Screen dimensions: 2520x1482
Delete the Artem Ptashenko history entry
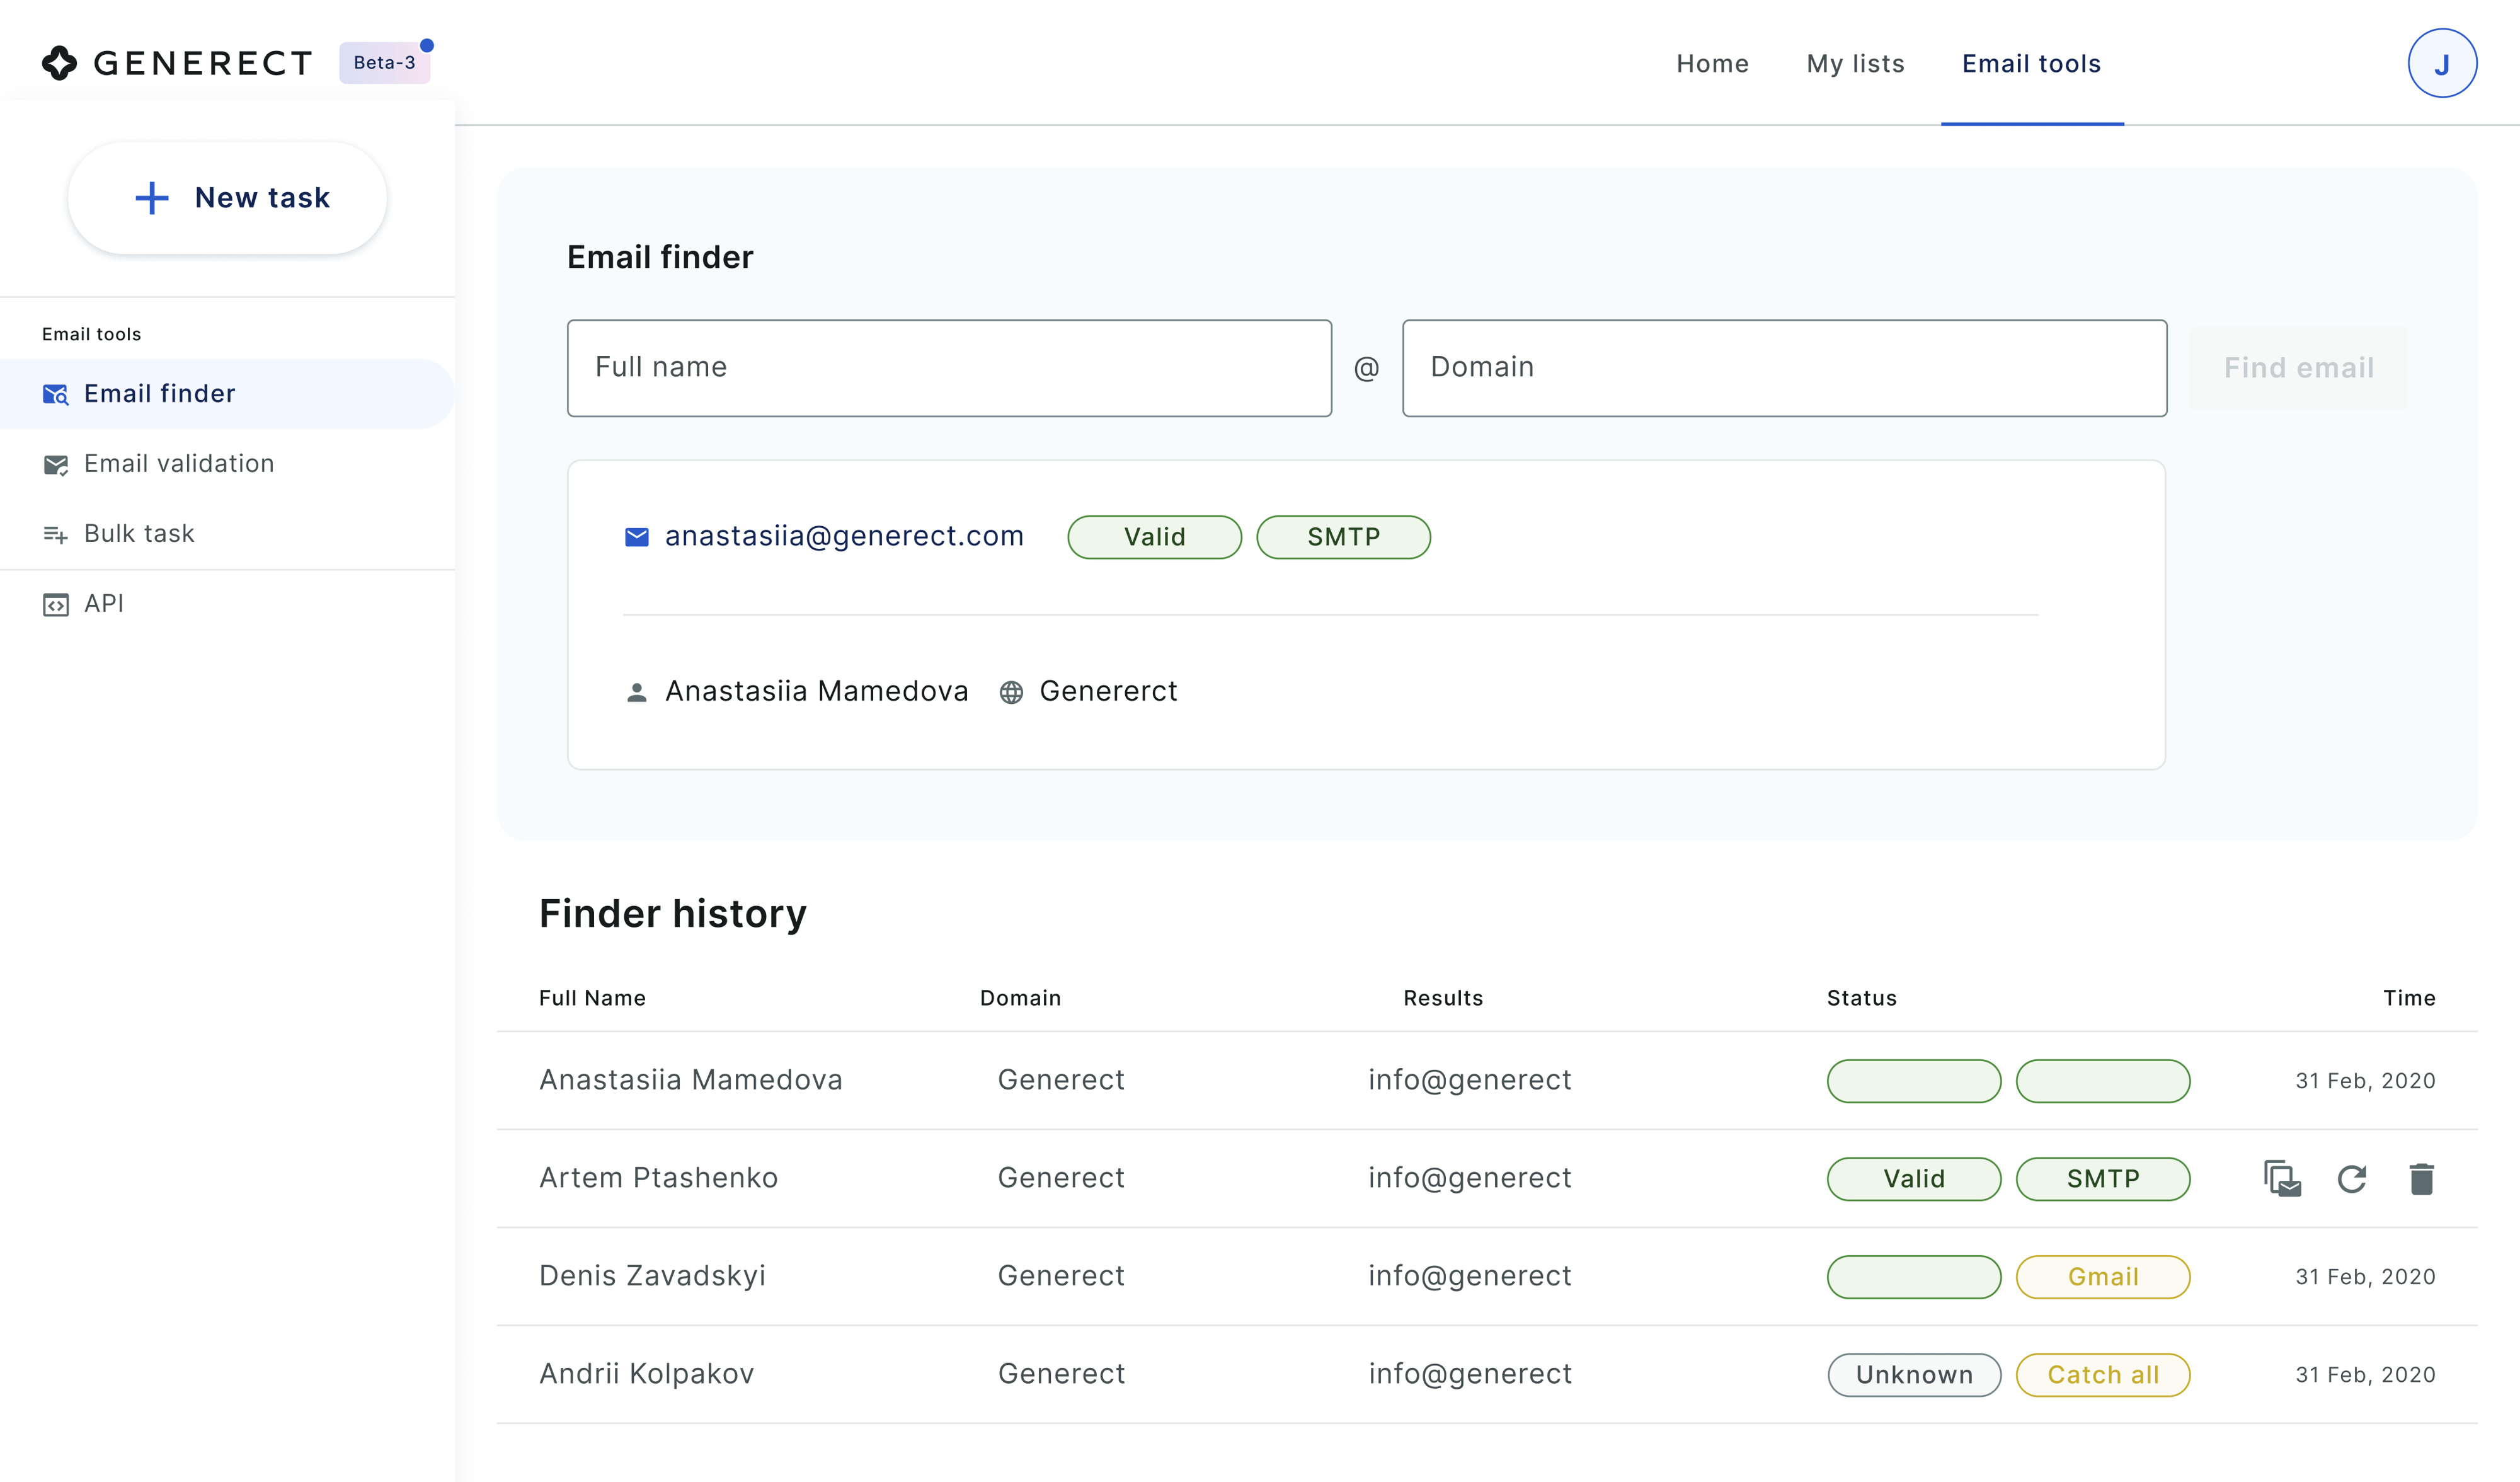click(x=2421, y=1179)
